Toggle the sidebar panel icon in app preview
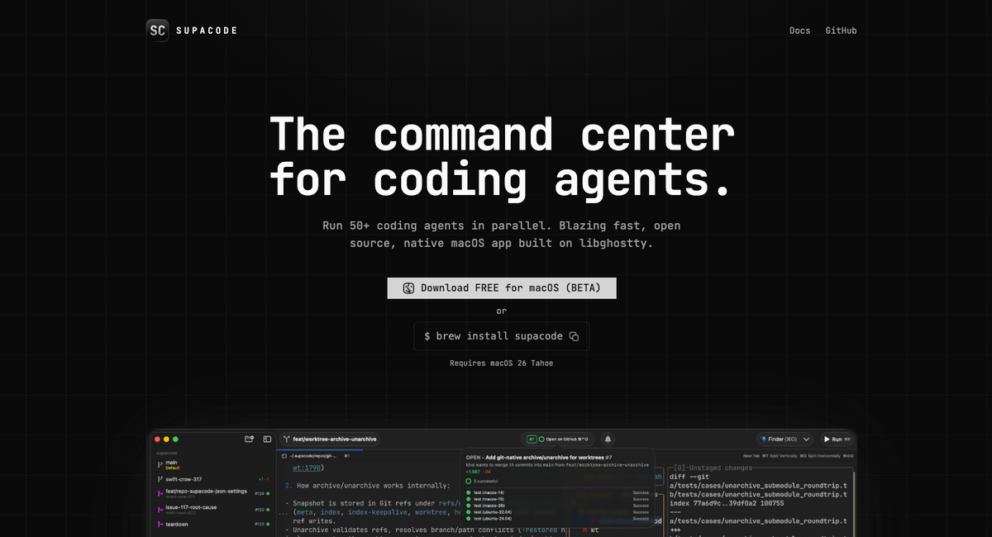992x537 pixels. coord(267,440)
